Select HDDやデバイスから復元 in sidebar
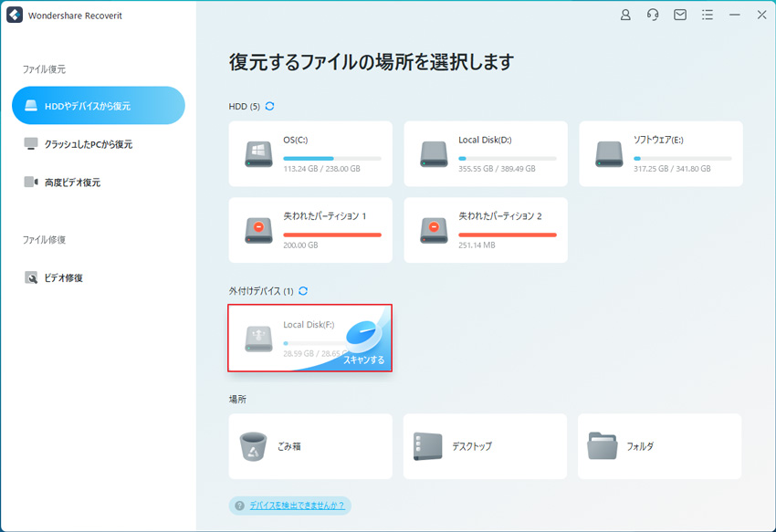The height and width of the screenshot is (532, 776). (99, 106)
